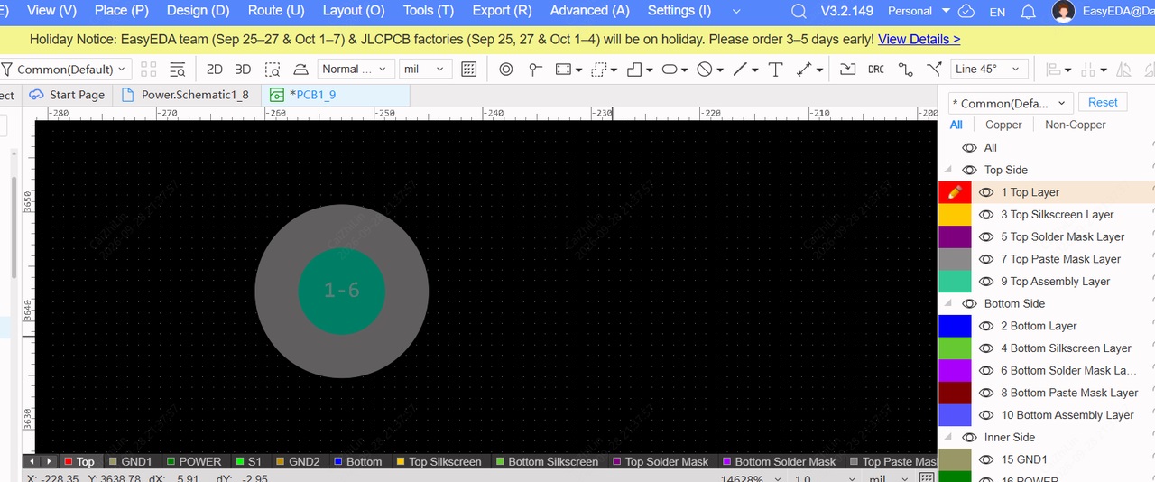Switch to 2D view
Image resolution: width=1155 pixels, height=482 pixels.
[215, 70]
